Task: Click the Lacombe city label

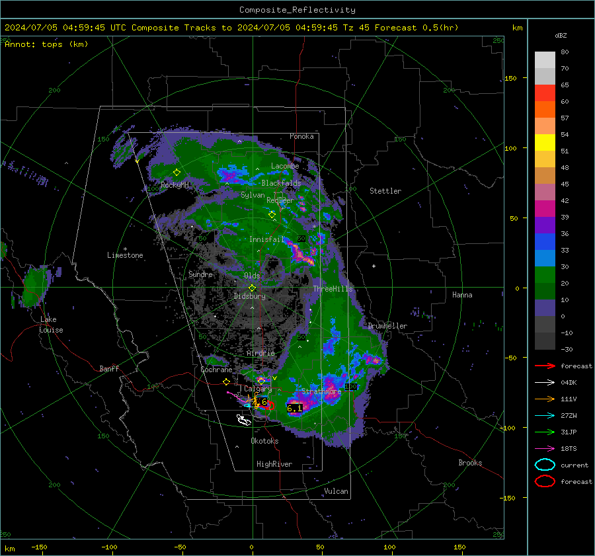Action: pyautogui.click(x=285, y=166)
